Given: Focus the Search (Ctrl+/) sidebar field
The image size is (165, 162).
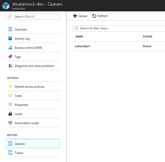Looking at the screenshot, I should (x=33, y=17).
